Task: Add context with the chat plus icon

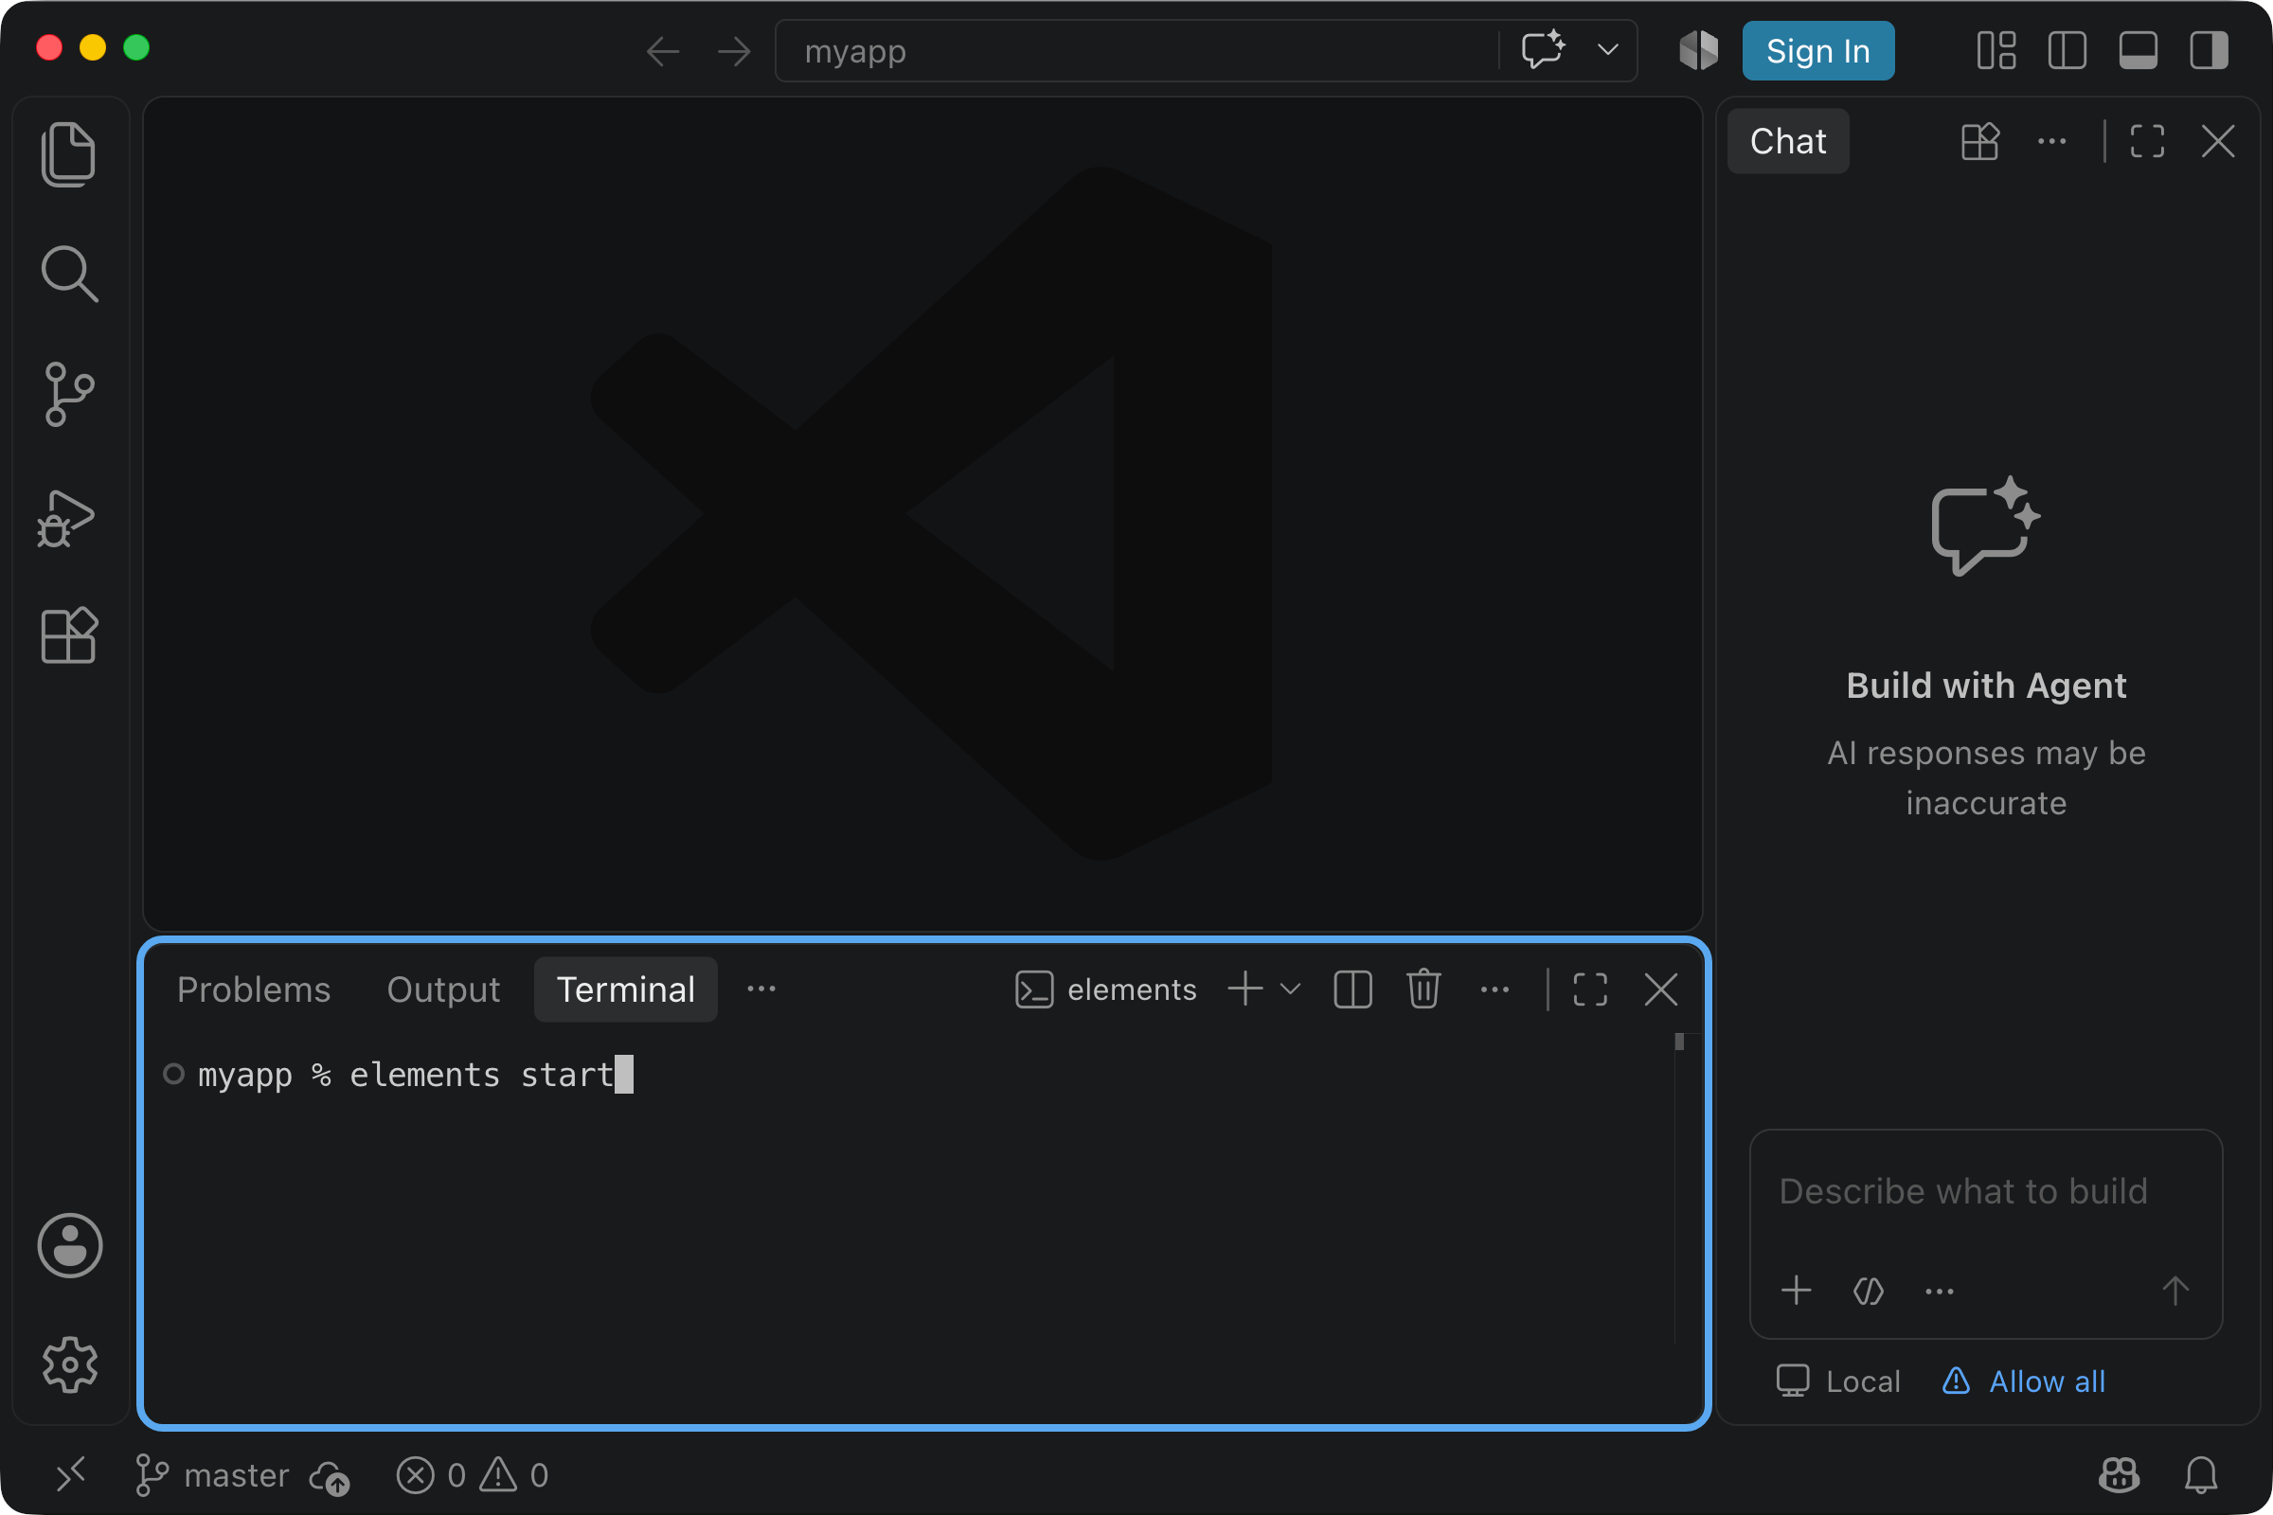Action: (1796, 1291)
